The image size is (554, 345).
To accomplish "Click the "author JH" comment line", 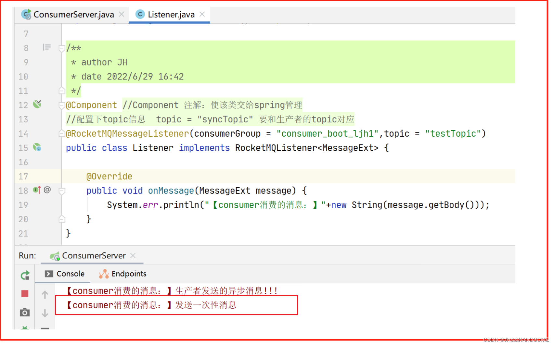I will click(99, 62).
